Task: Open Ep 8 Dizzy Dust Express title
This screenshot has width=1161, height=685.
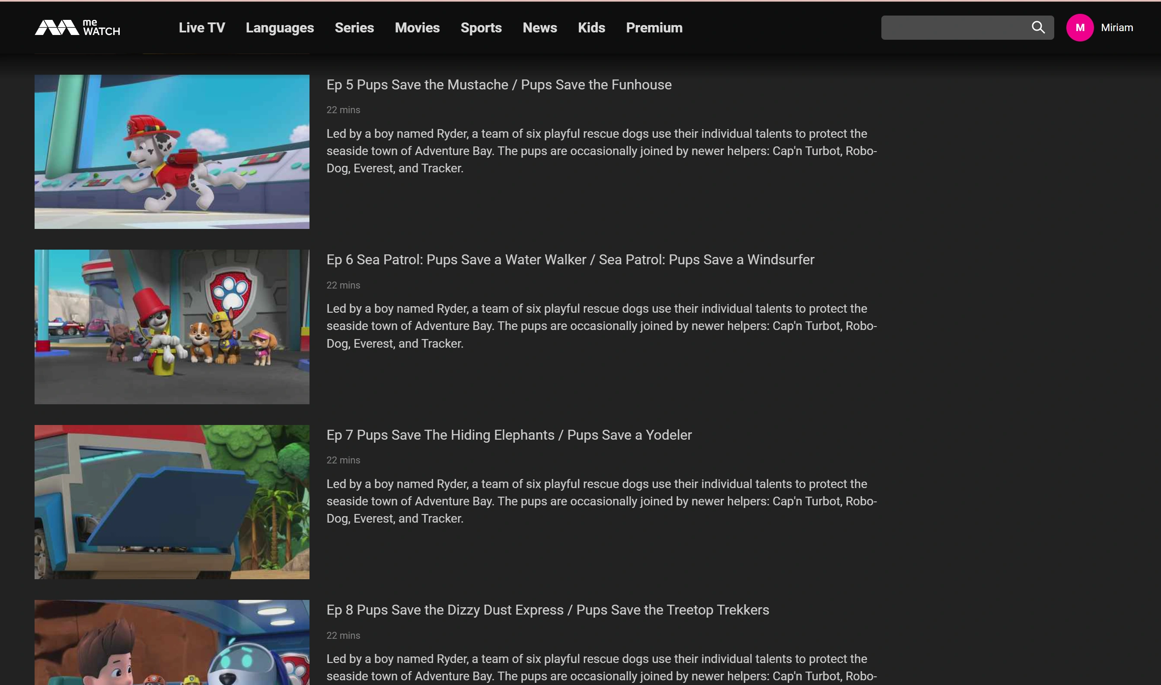Action: [547, 610]
